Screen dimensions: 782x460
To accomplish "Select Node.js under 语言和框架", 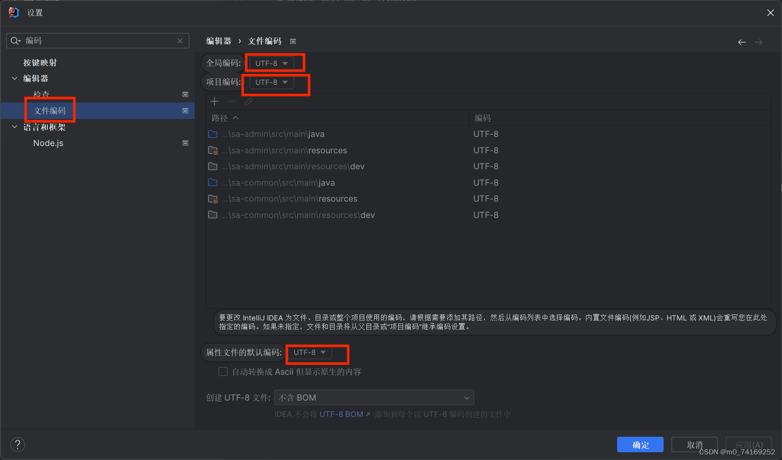I will point(48,143).
